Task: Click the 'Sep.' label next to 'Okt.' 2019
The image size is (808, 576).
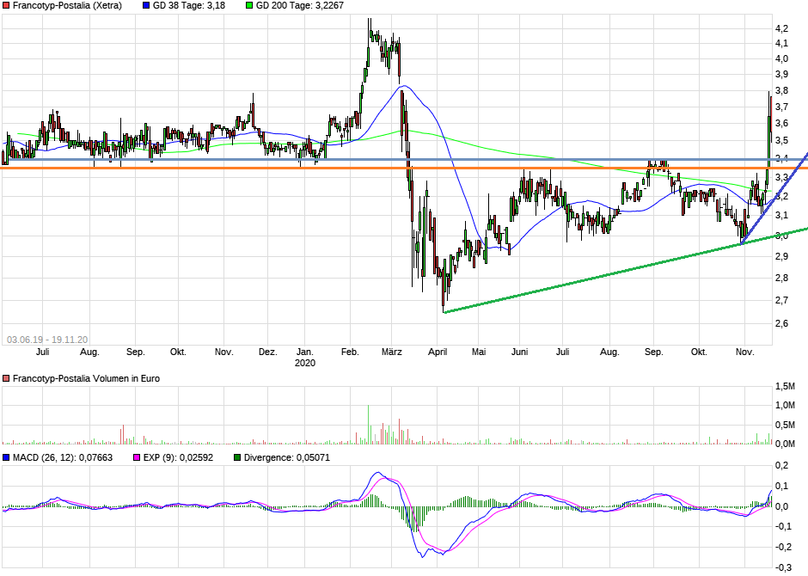Action: point(136,352)
